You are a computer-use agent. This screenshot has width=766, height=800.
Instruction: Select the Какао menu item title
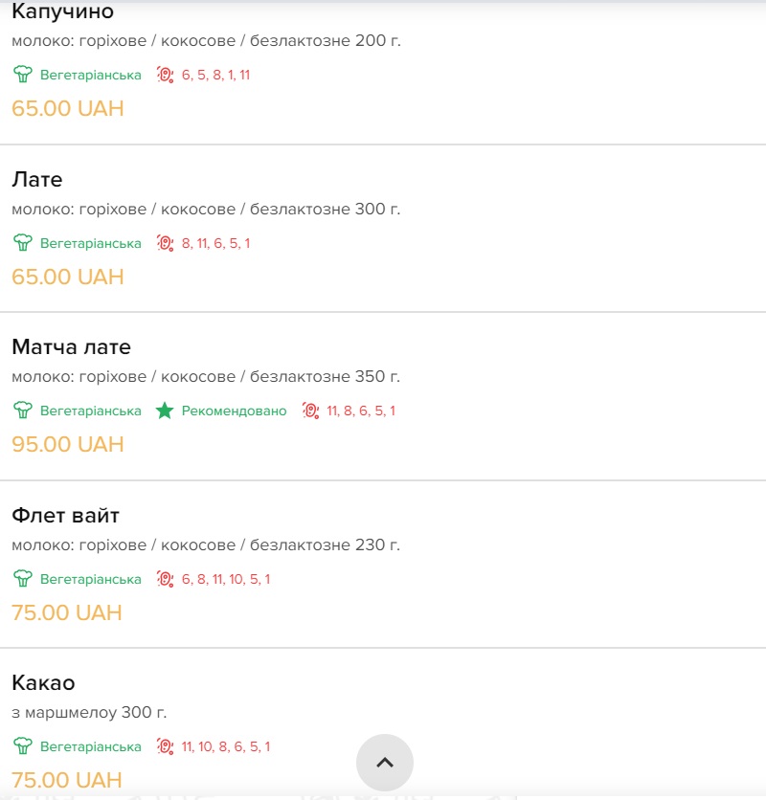coord(43,682)
